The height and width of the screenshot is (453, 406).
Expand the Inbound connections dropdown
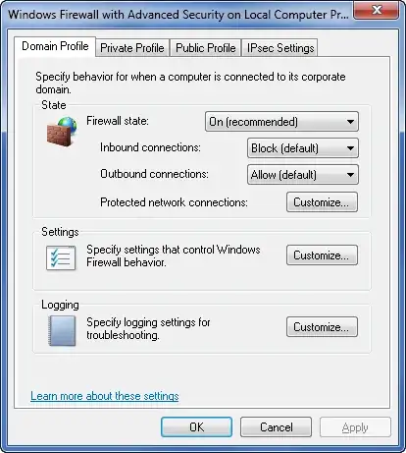click(303, 148)
